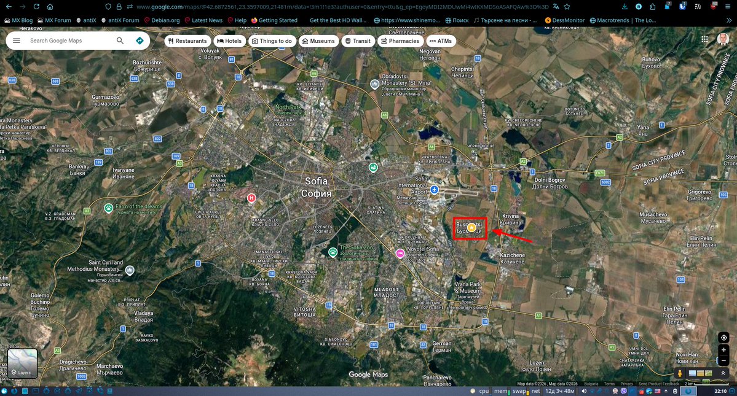Open the Privacy link in the map footer
Image resolution: width=737 pixels, height=396 pixels.
[x=626, y=384]
